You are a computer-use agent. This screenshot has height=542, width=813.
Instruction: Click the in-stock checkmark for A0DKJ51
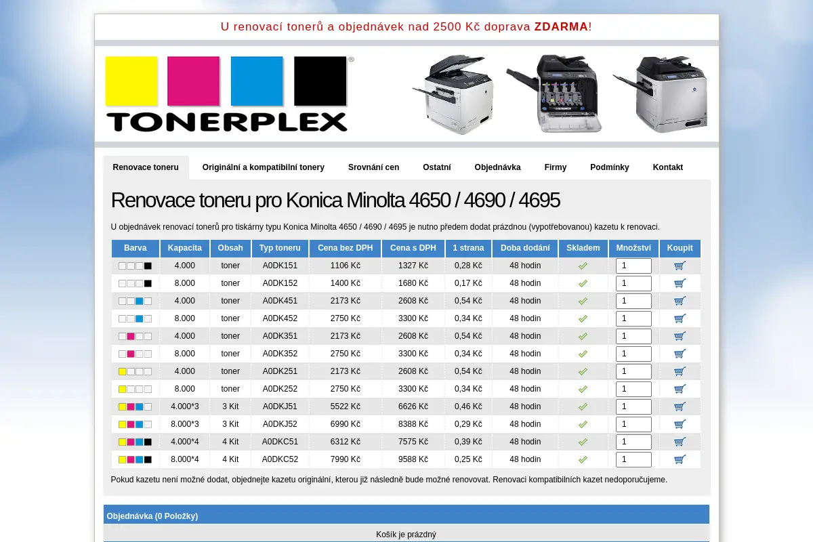(x=583, y=406)
